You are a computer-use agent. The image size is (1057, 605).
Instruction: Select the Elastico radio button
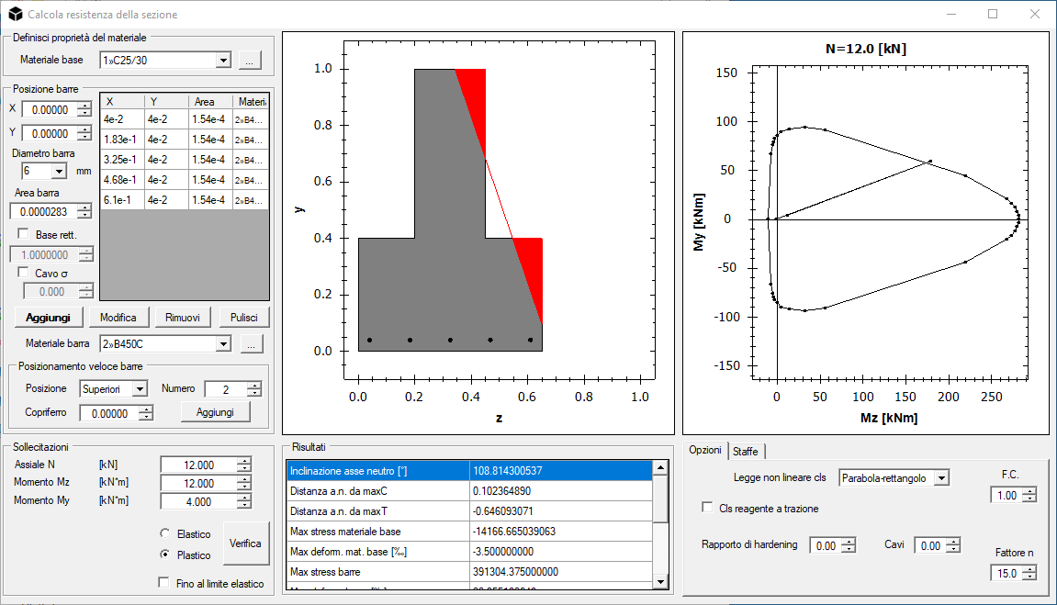[x=165, y=533]
